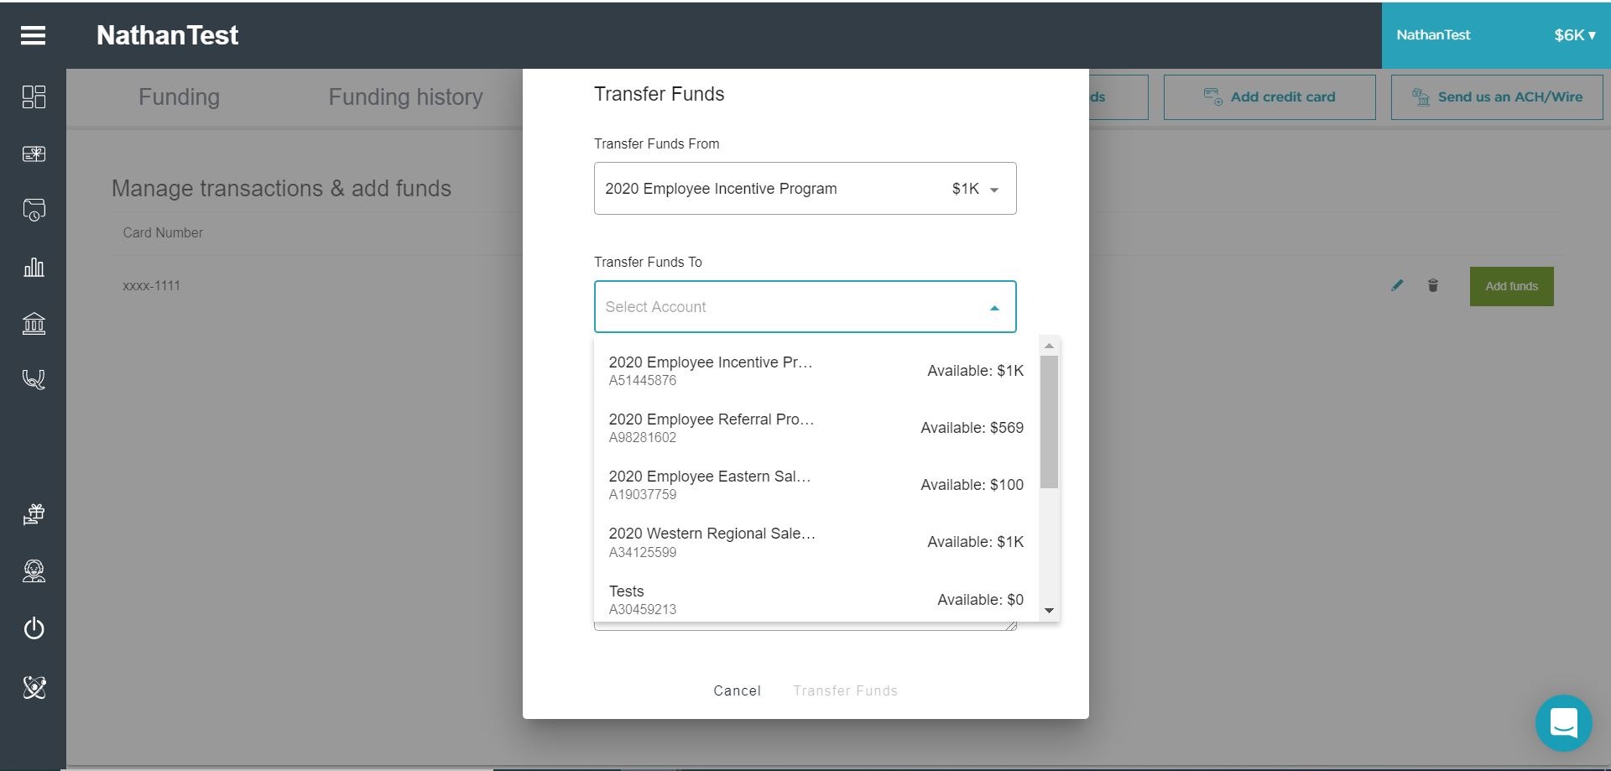The width and height of the screenshot is (1611, 771).
Task: Select the bank funding icon in sidebar
Action: point(34,324)
